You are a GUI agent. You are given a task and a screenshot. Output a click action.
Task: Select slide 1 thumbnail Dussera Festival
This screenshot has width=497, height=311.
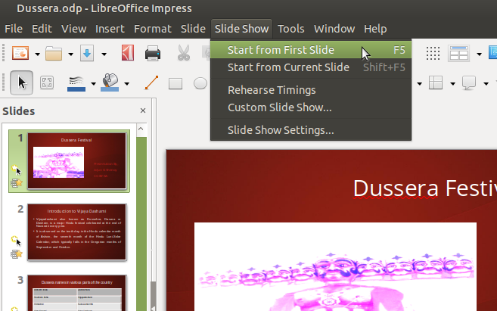[77, 160]
